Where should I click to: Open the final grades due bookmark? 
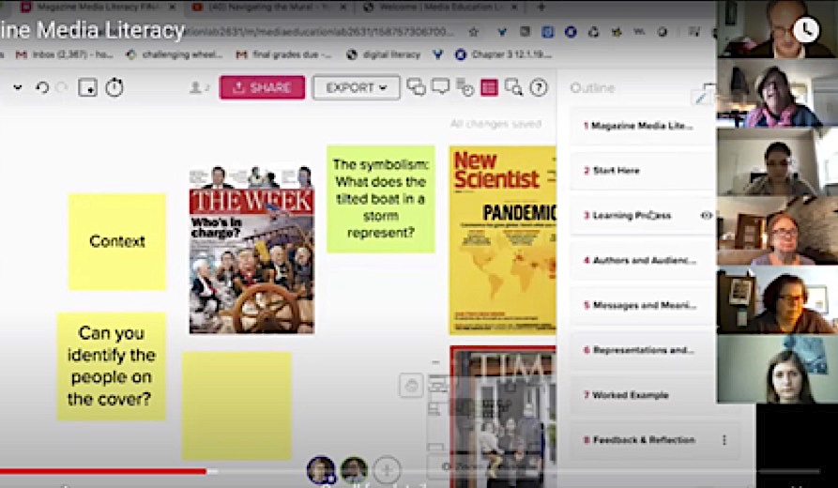pos(283,54)
